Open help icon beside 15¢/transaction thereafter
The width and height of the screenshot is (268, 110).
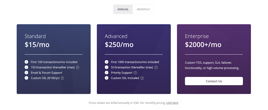click(x=78, y=67)
